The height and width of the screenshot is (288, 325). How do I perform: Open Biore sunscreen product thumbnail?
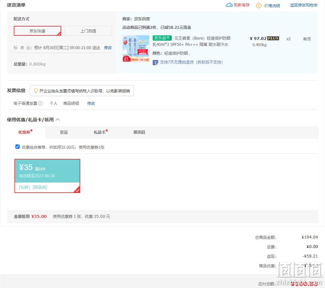click(x=136, y=48)
